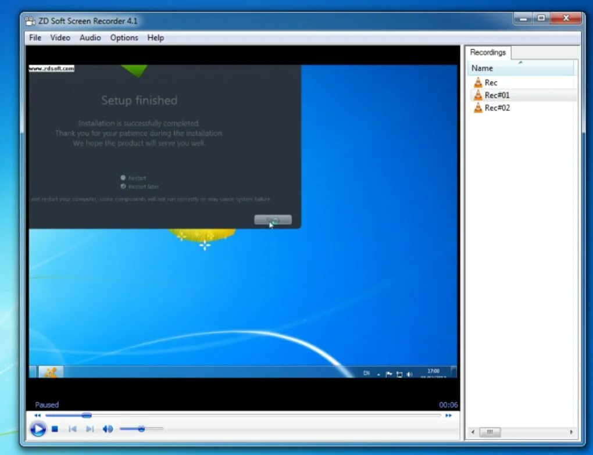The height and width of the screenshot is (455, 593).
Task: Select the Restart radio option in the video
Action: tap(123, 178)
